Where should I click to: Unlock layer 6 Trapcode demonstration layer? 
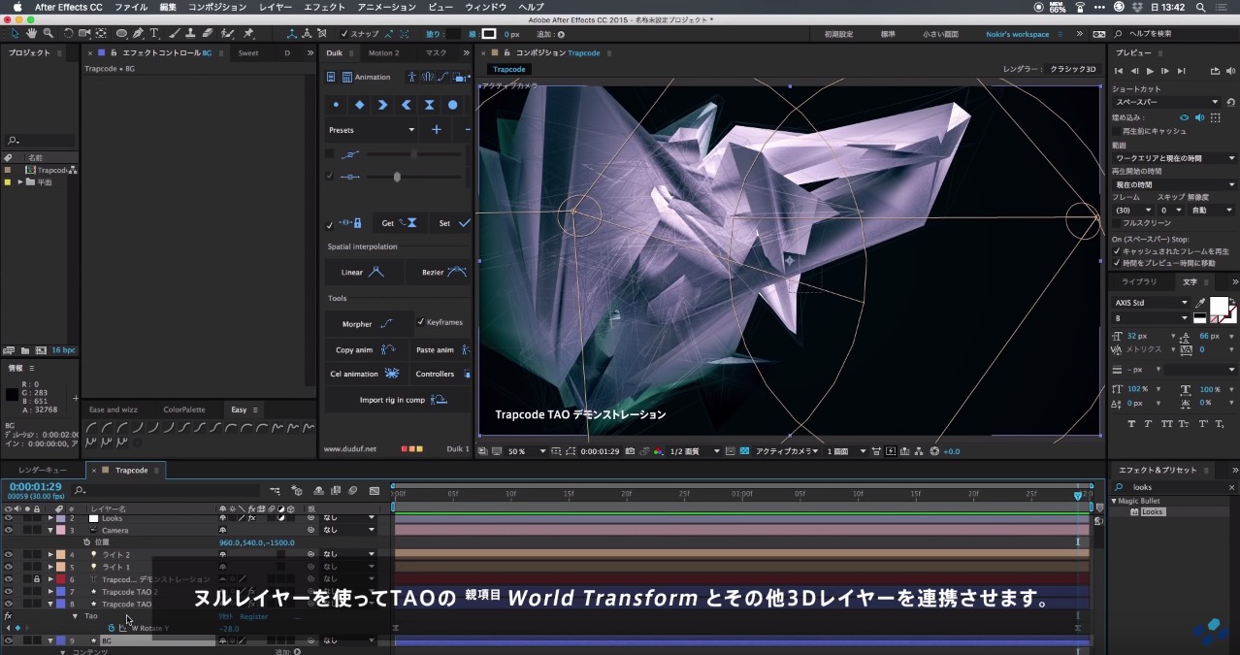pyautogui.click(x=38, y=577)
